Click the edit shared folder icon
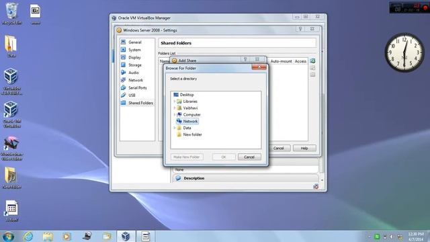430x242 pixels. point(312,68)
